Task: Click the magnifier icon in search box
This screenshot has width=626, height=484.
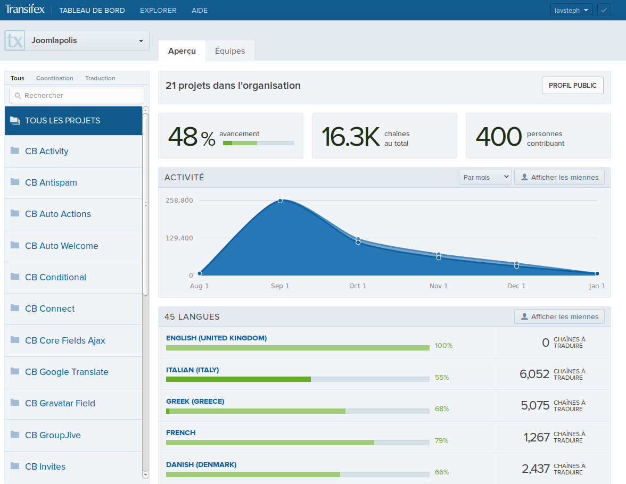Action: coord(18,96)
